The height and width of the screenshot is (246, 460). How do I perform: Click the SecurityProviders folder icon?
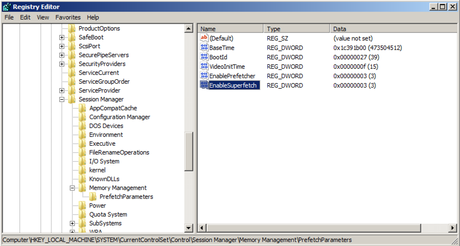click(72, 64)
